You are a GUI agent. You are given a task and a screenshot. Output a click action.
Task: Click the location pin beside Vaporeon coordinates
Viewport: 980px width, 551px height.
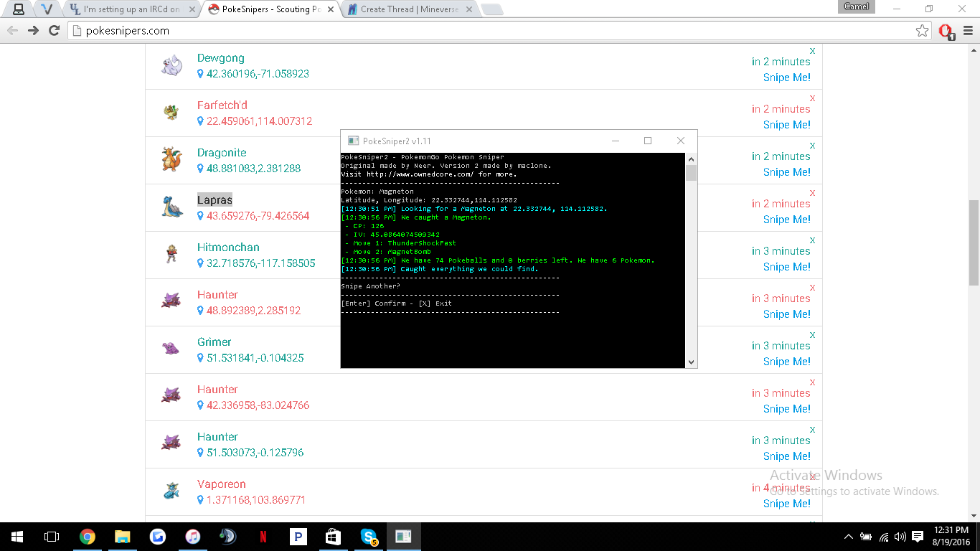click(x=201, y=500)
